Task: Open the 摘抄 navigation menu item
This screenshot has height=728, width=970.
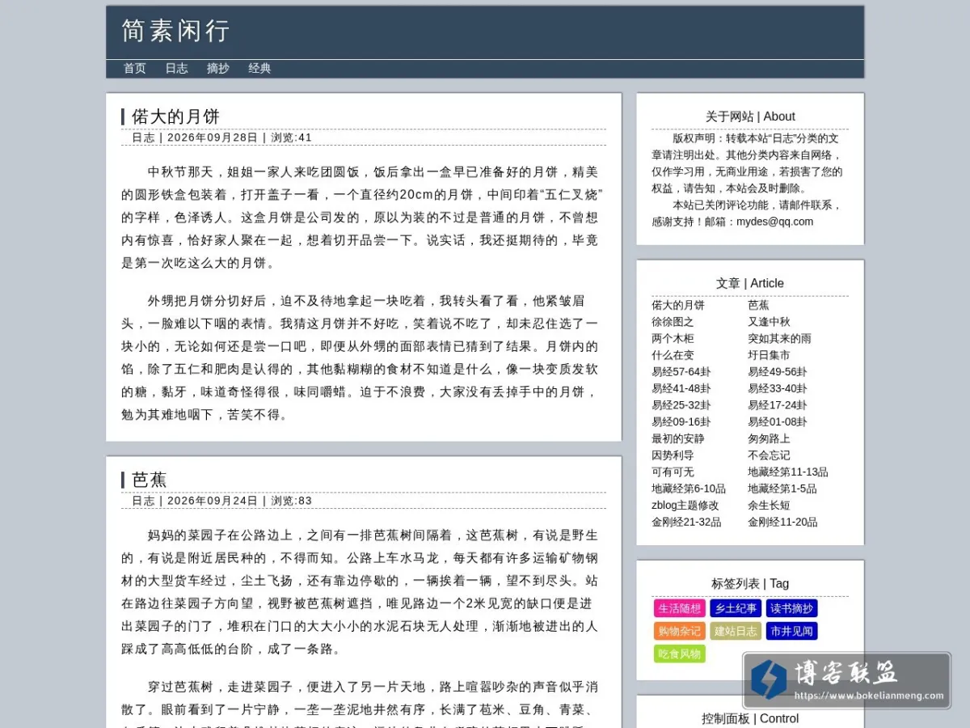Action: click(217, 69)
